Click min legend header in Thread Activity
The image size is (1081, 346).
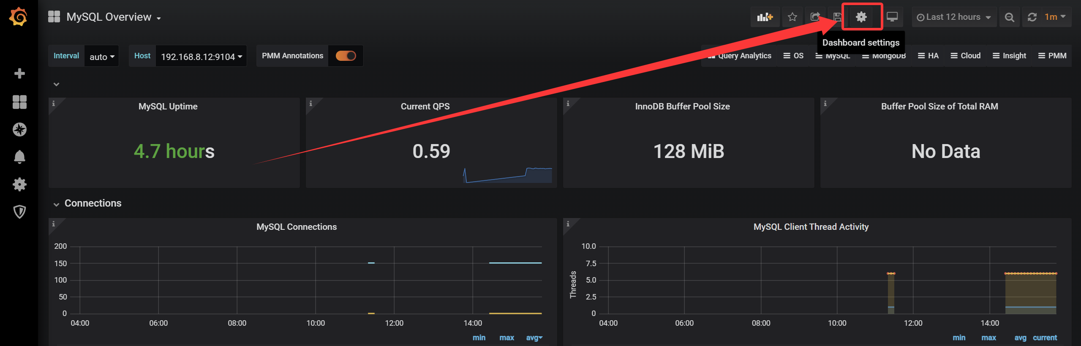[959, 338]
